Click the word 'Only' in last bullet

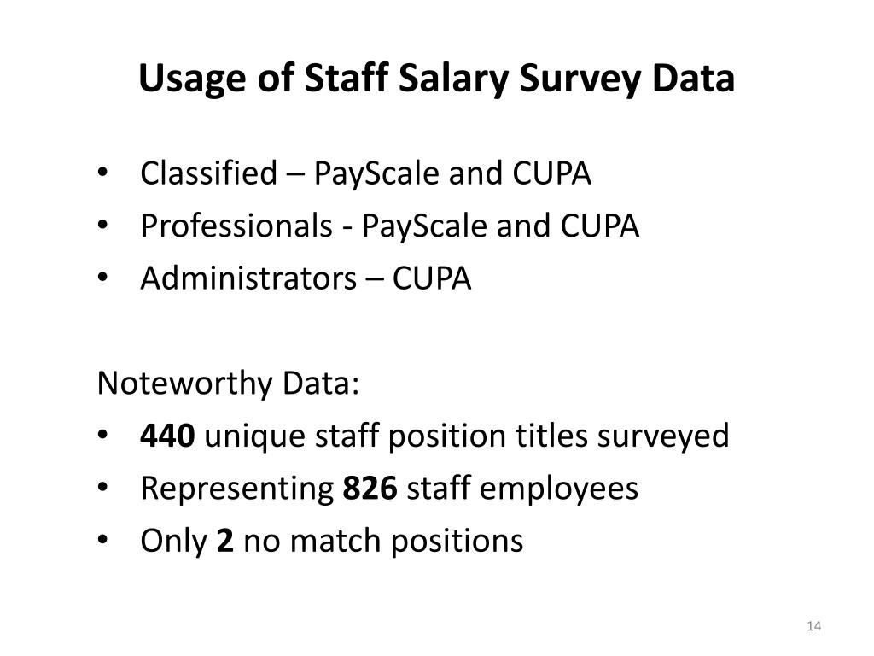(173, 542)
